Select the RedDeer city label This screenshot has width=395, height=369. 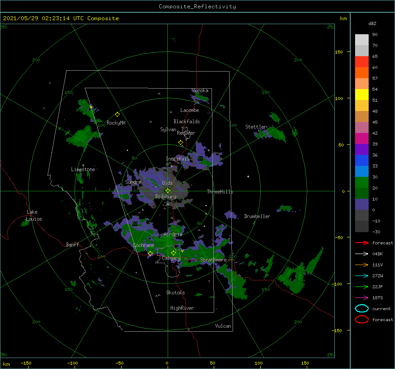(186, 133)
